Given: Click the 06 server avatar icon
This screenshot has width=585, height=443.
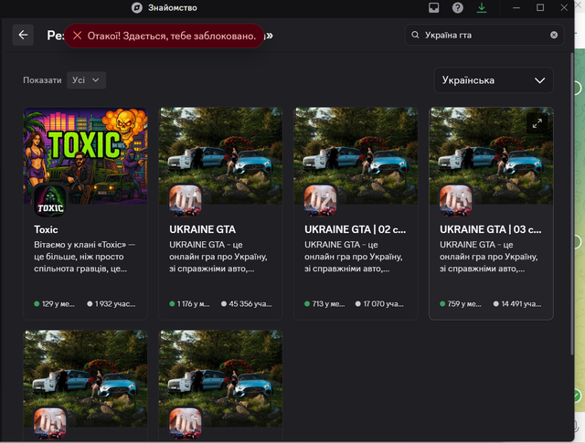Looking at the screenshot, I should [186, 424].
